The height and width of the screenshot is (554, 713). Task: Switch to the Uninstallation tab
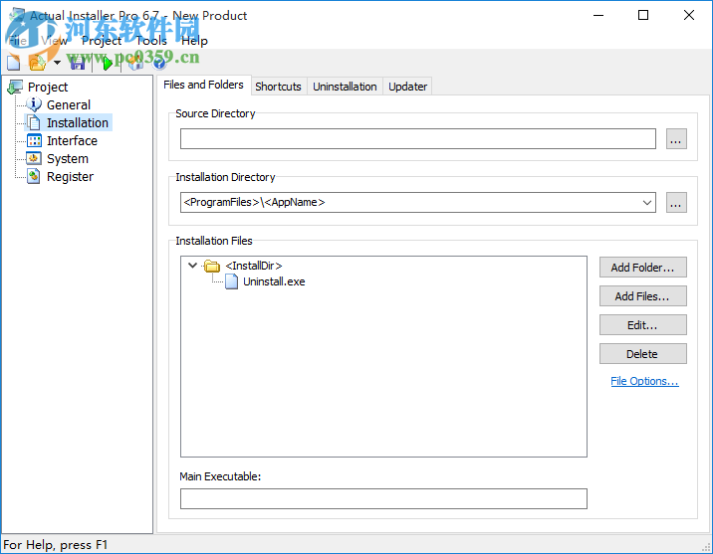[x=345, y=87]
